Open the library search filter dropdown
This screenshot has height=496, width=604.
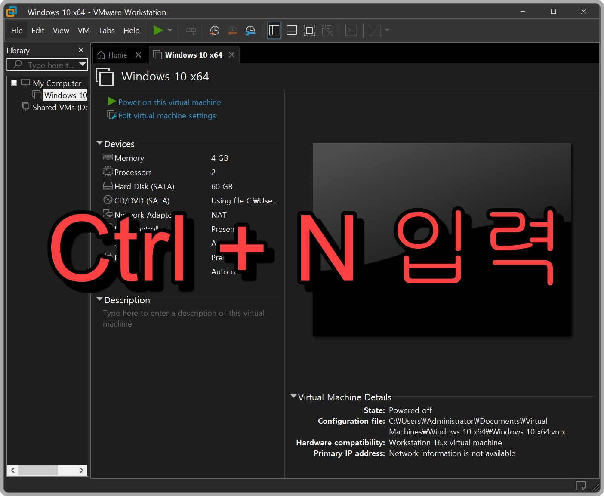[x=82, y=65]
